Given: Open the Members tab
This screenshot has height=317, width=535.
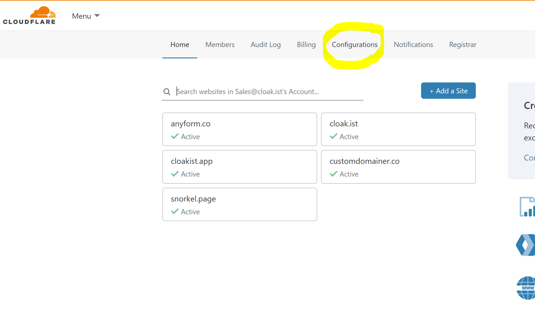Looking at the screenshot, I should point(220,45).
